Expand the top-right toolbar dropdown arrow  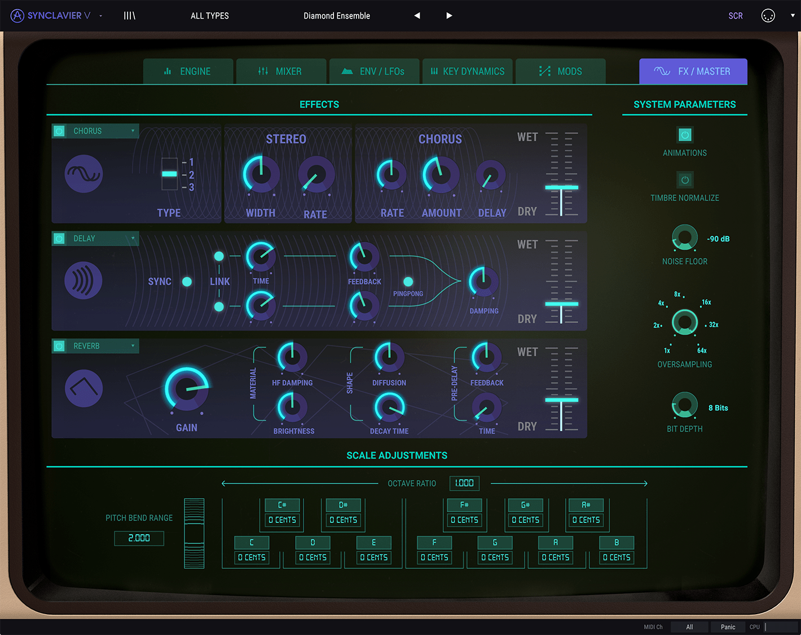click(x=792, y=16)
